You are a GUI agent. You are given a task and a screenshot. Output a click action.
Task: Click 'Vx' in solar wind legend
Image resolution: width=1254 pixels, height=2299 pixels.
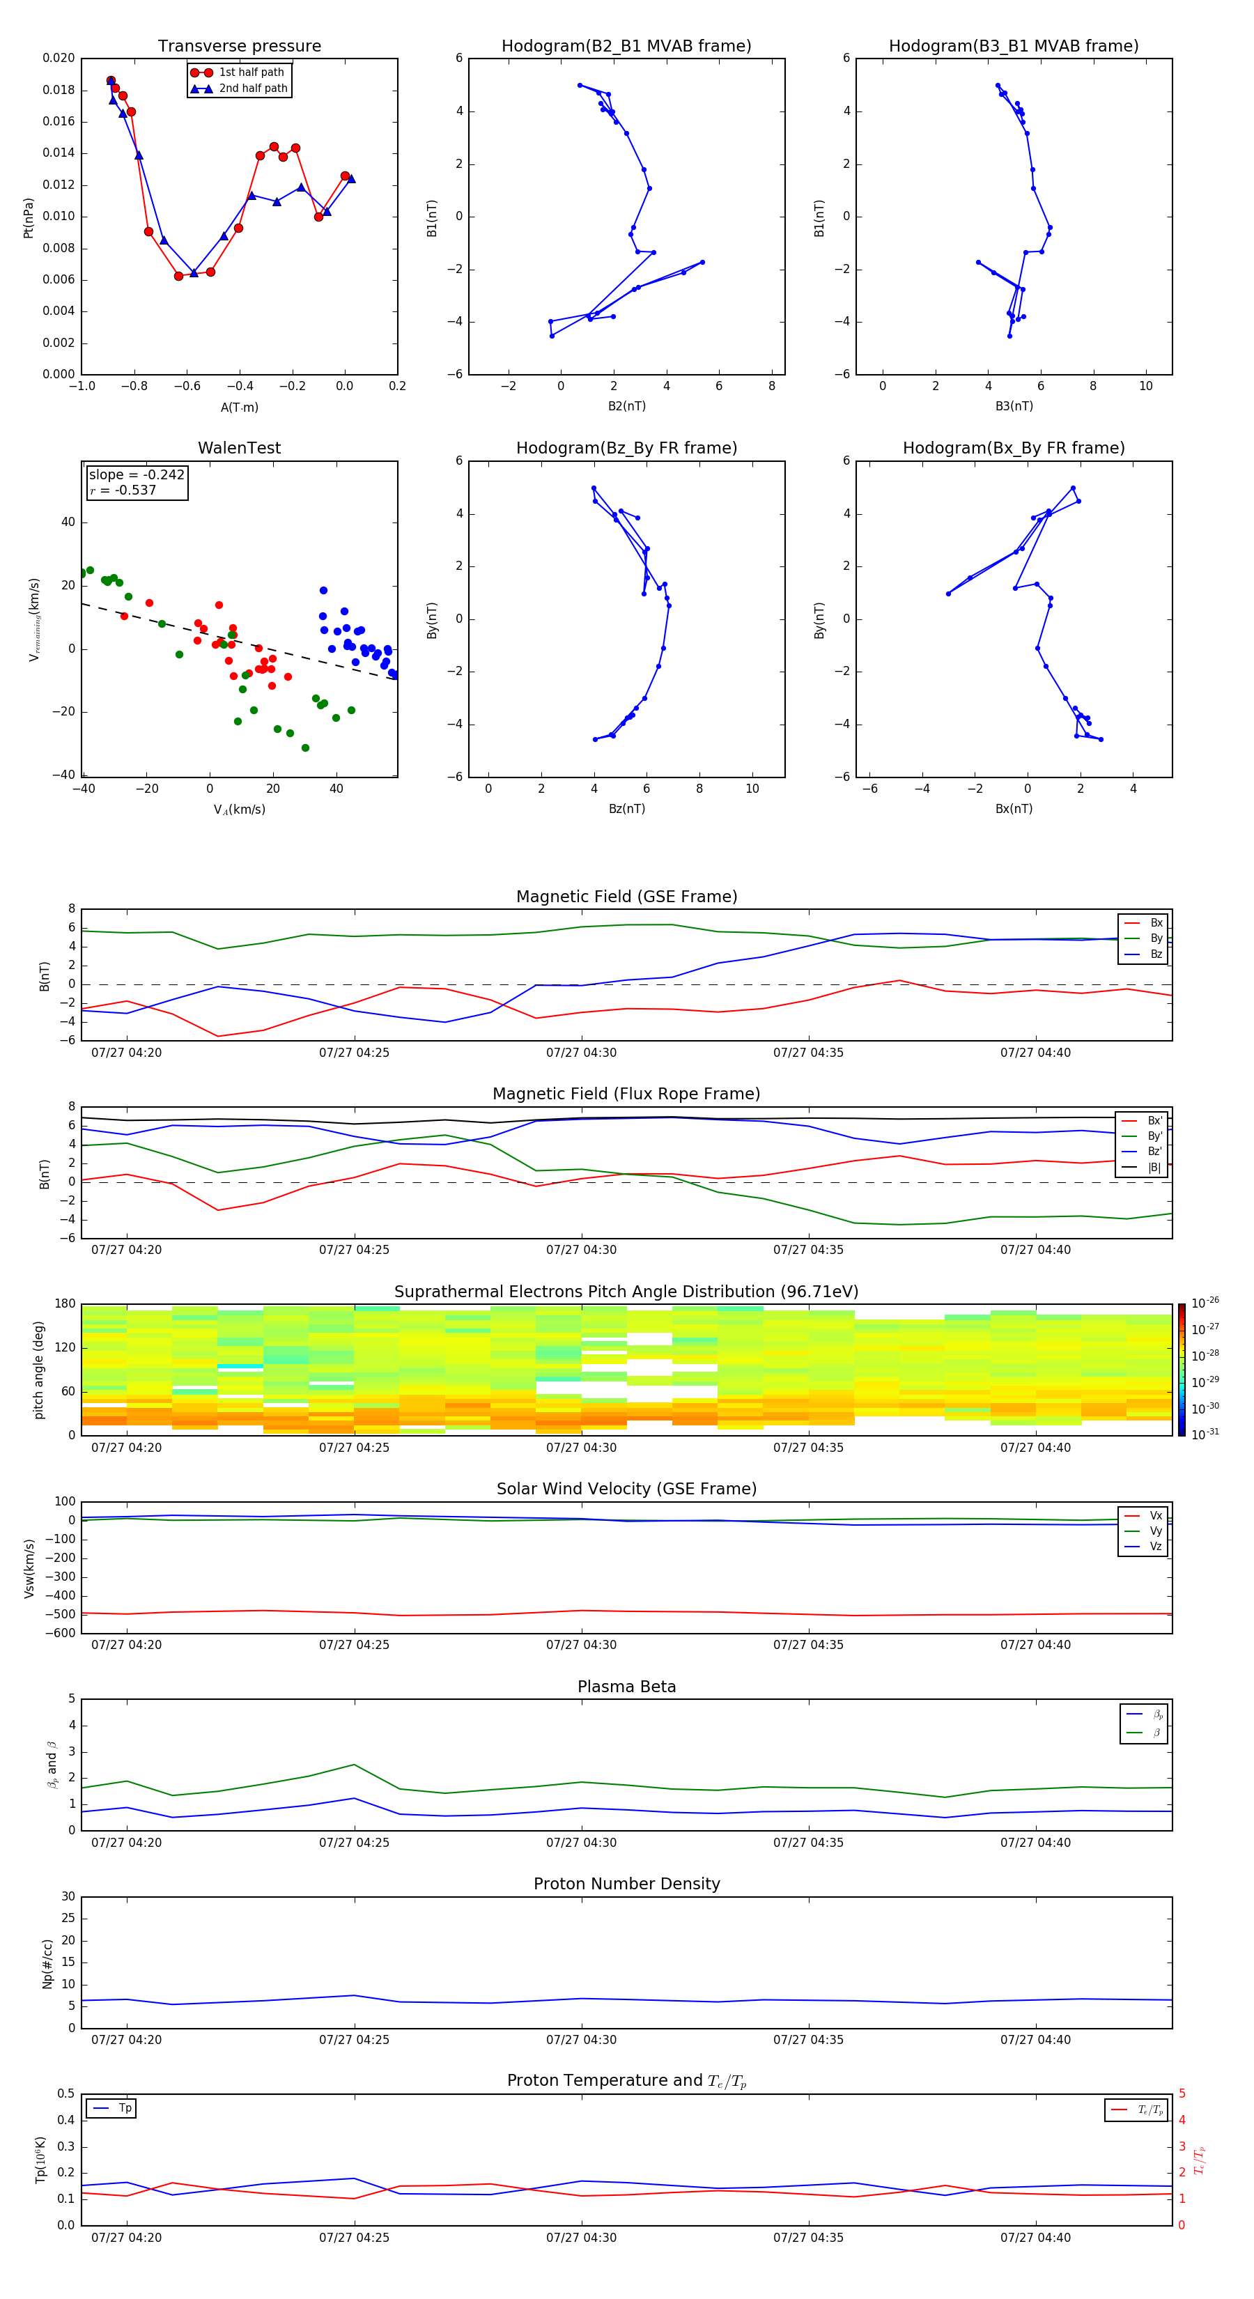click(x=1156, y=1515)
